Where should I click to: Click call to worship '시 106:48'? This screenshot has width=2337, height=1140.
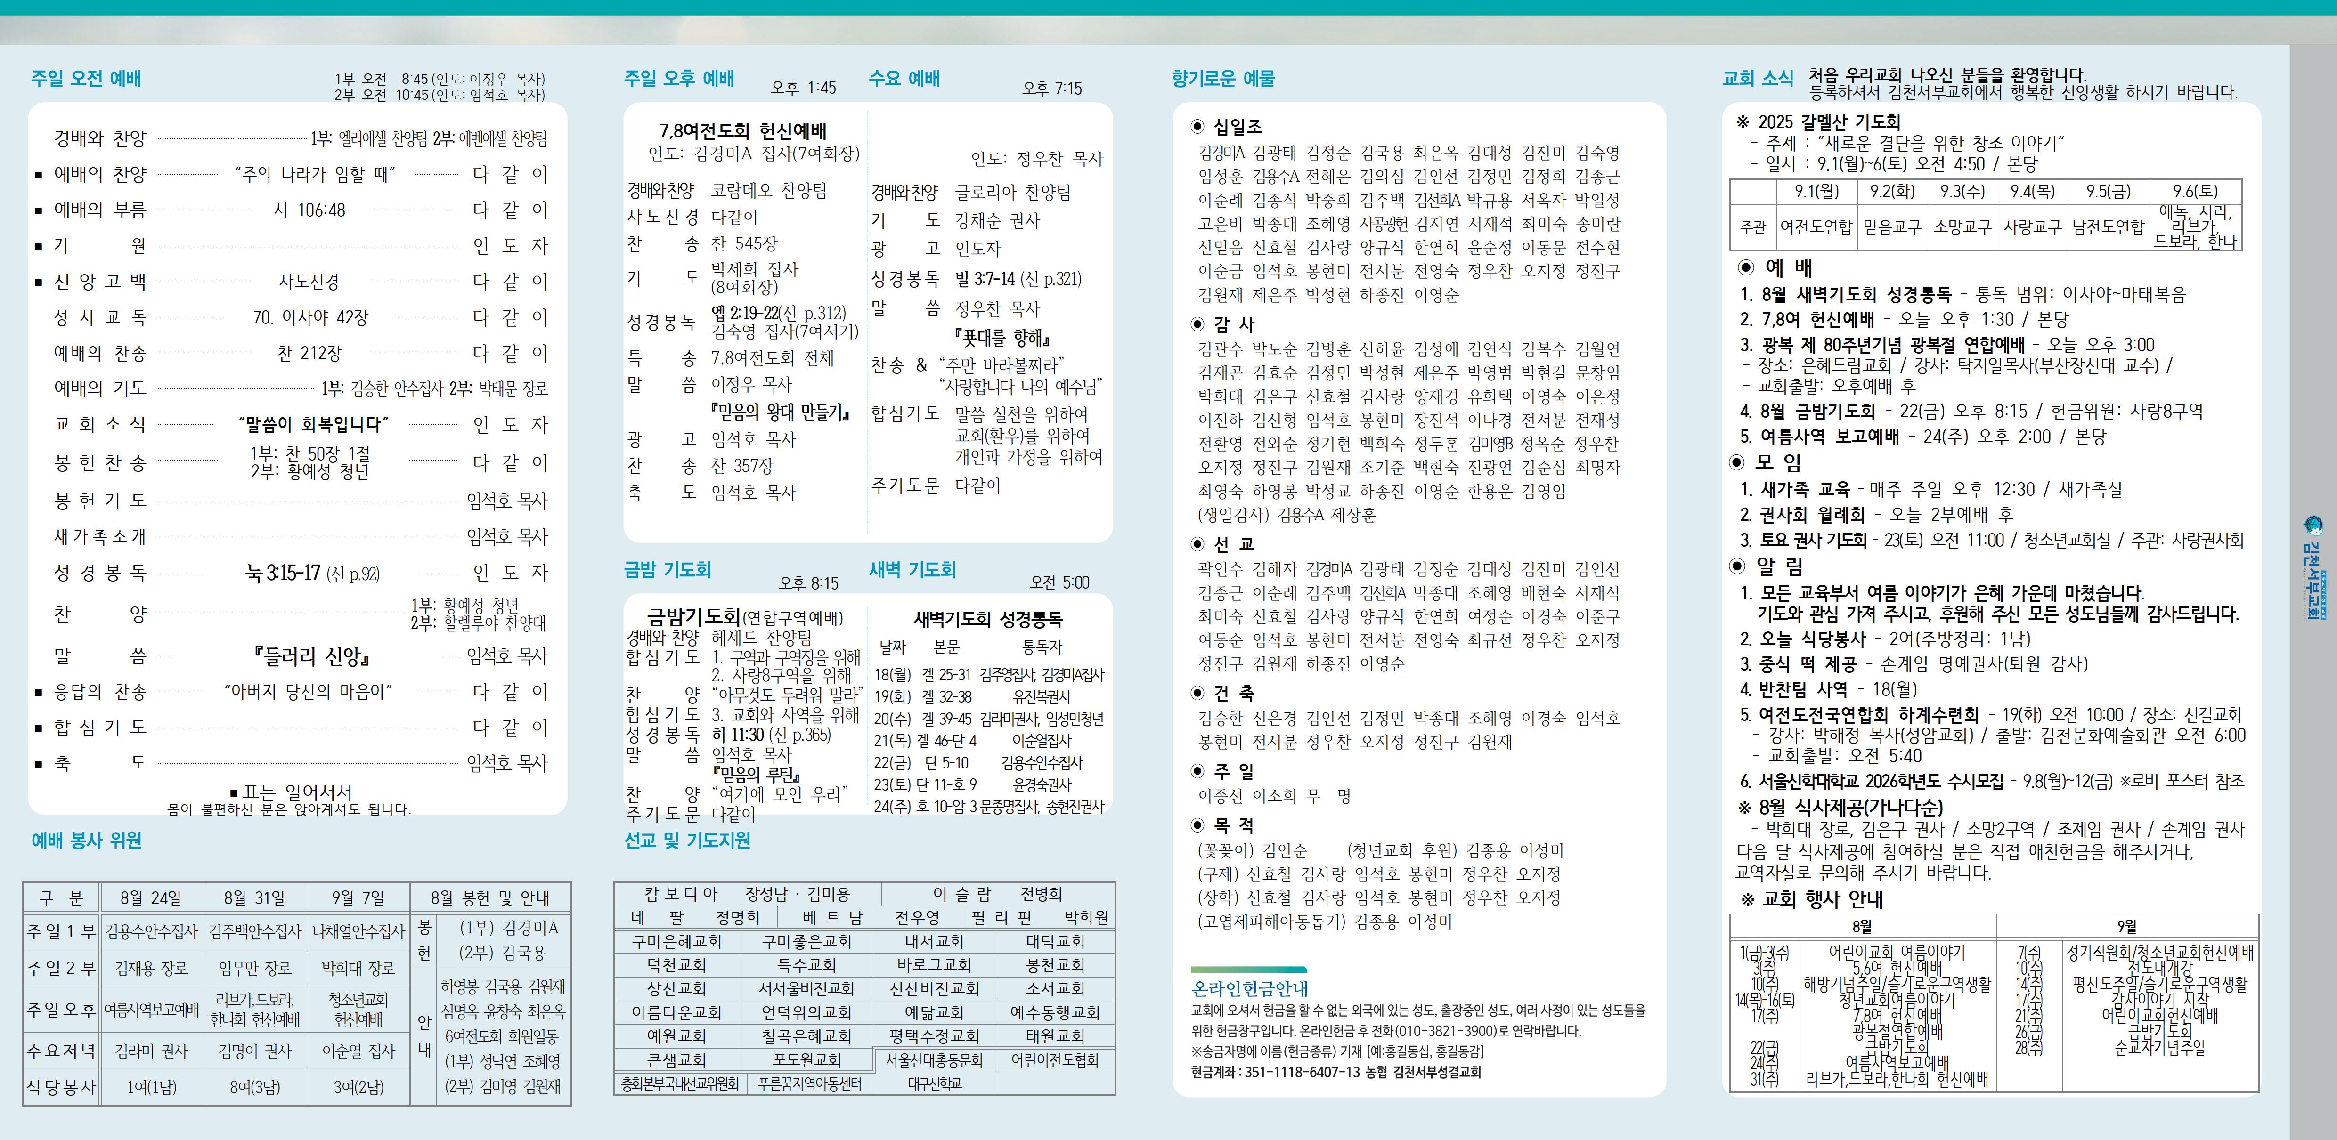309,210
